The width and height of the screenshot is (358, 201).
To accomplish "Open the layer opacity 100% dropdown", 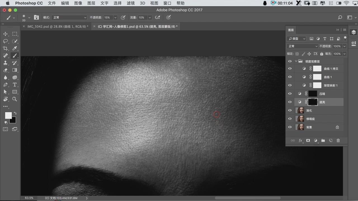I will [345, 46].
